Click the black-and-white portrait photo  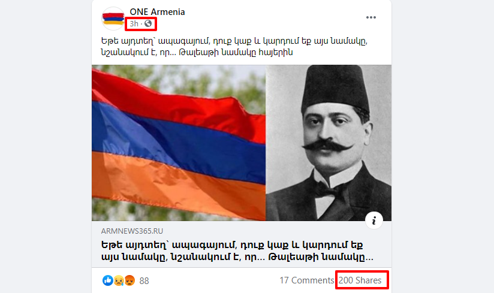point(329,143)
